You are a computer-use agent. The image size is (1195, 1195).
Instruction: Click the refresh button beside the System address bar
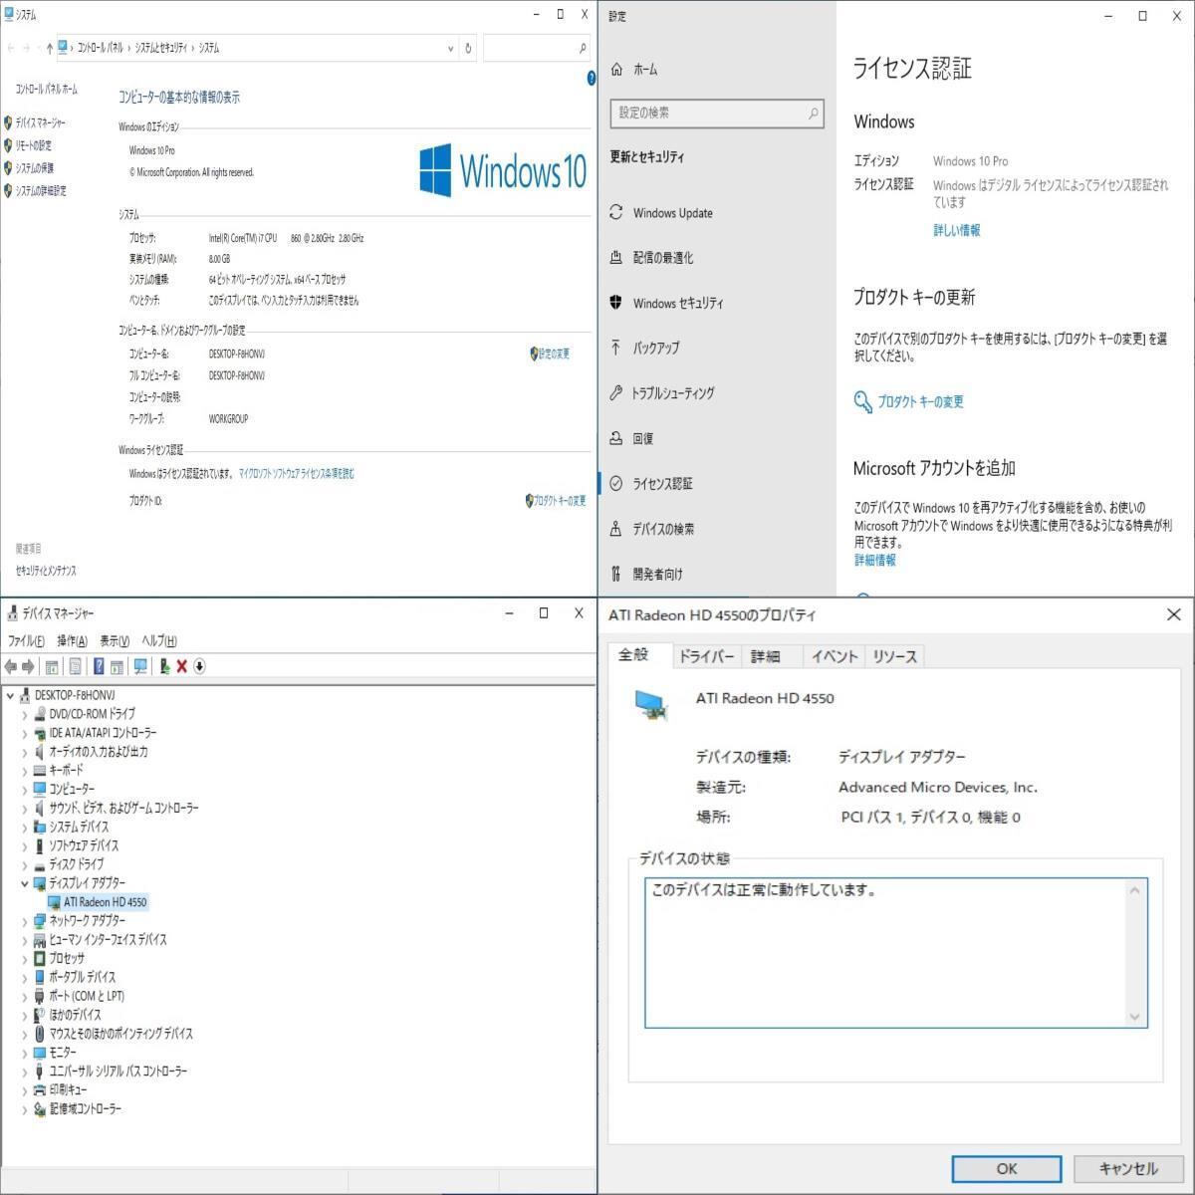[x=468, y=48]
